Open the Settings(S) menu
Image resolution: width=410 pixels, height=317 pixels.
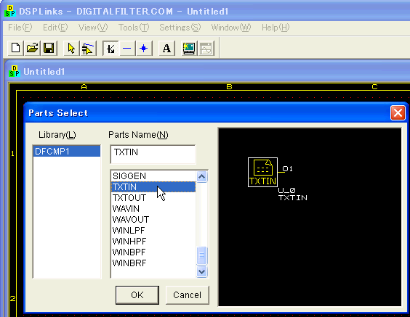[x=180, y=28]
